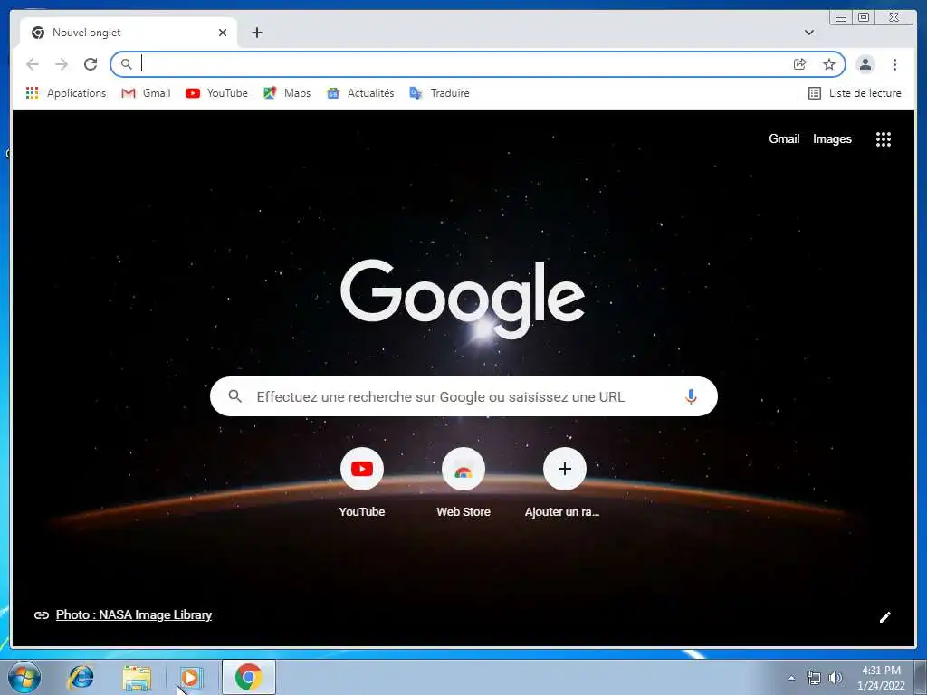Open the YouTube shortcut tile
Screen dimensions: 927x695
[362, 483]
